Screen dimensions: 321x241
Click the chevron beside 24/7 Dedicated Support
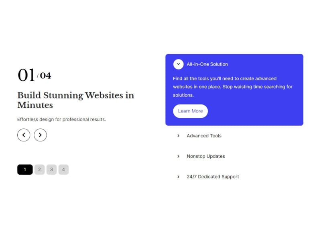point(178,177)
